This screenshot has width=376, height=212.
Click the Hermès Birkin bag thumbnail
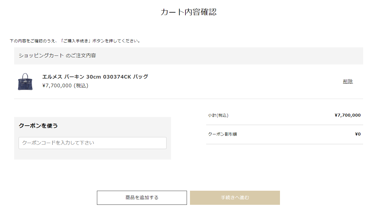click(25, 82)
